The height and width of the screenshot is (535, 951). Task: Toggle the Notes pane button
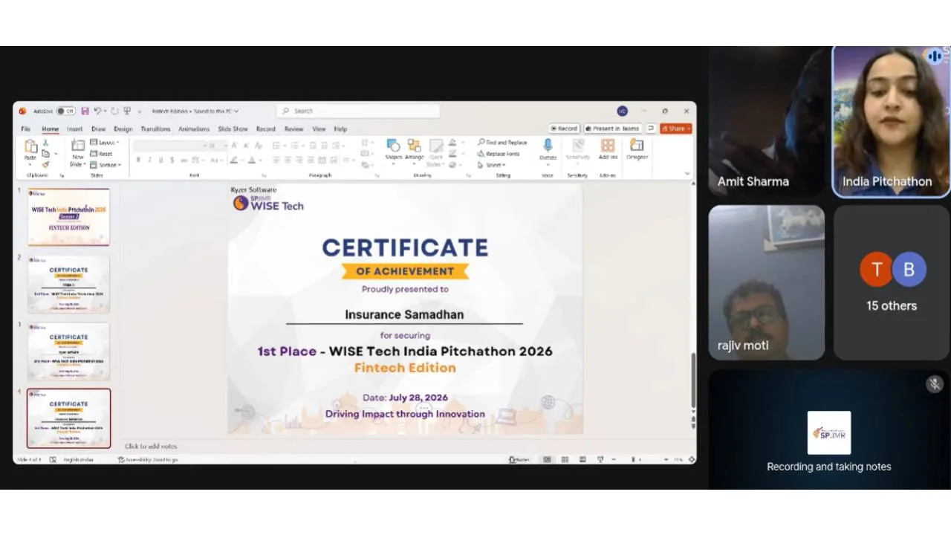pyautogui.click(x=519, y=459)
